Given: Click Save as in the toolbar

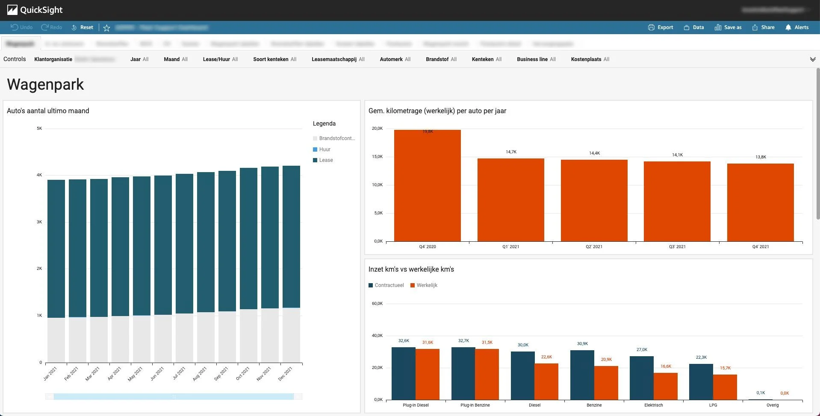Looking at the screenshot, I should pos(728,27).
